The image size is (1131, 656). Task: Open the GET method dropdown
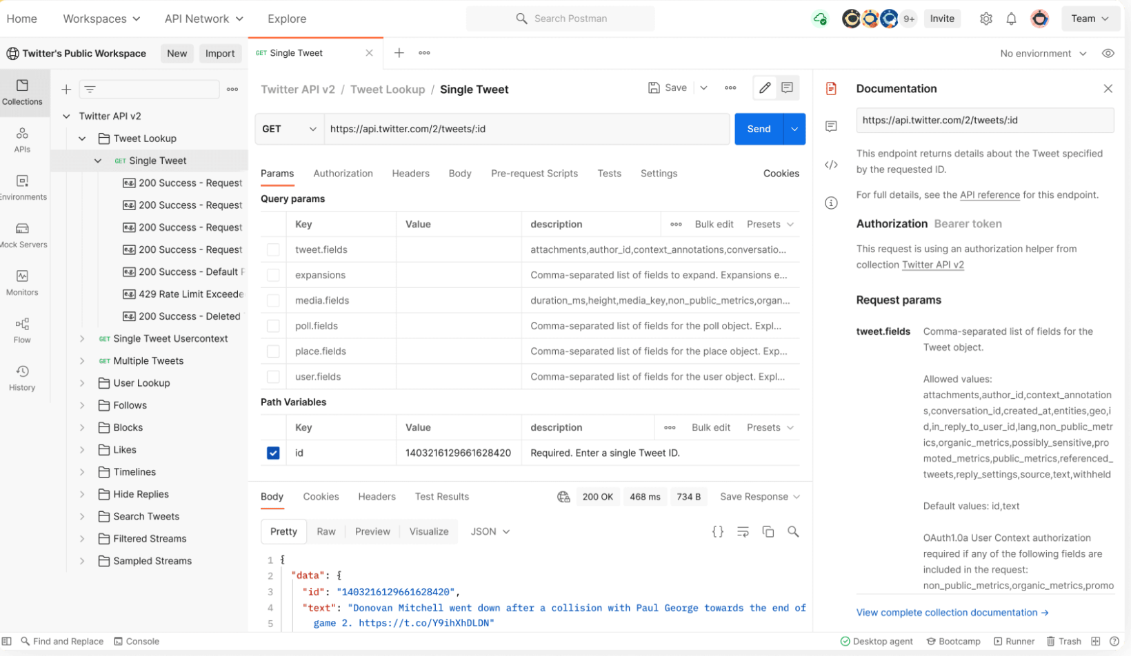click(x=290, y=129)
